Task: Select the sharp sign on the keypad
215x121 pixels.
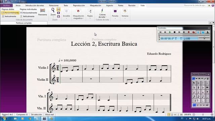Action: [199, 87]
